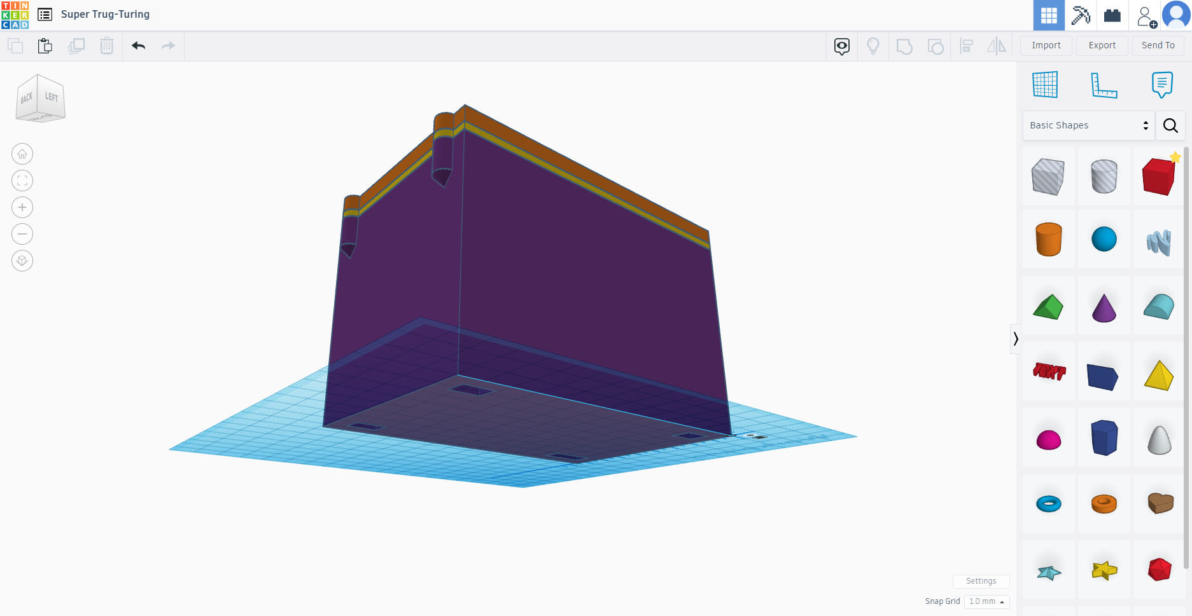
Task: Open the designs list menu
Action: tap(45, 14)
